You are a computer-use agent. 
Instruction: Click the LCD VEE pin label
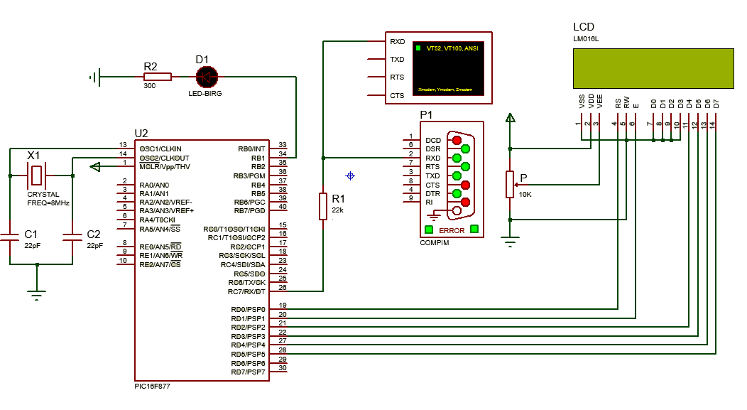tap(600, 101)
